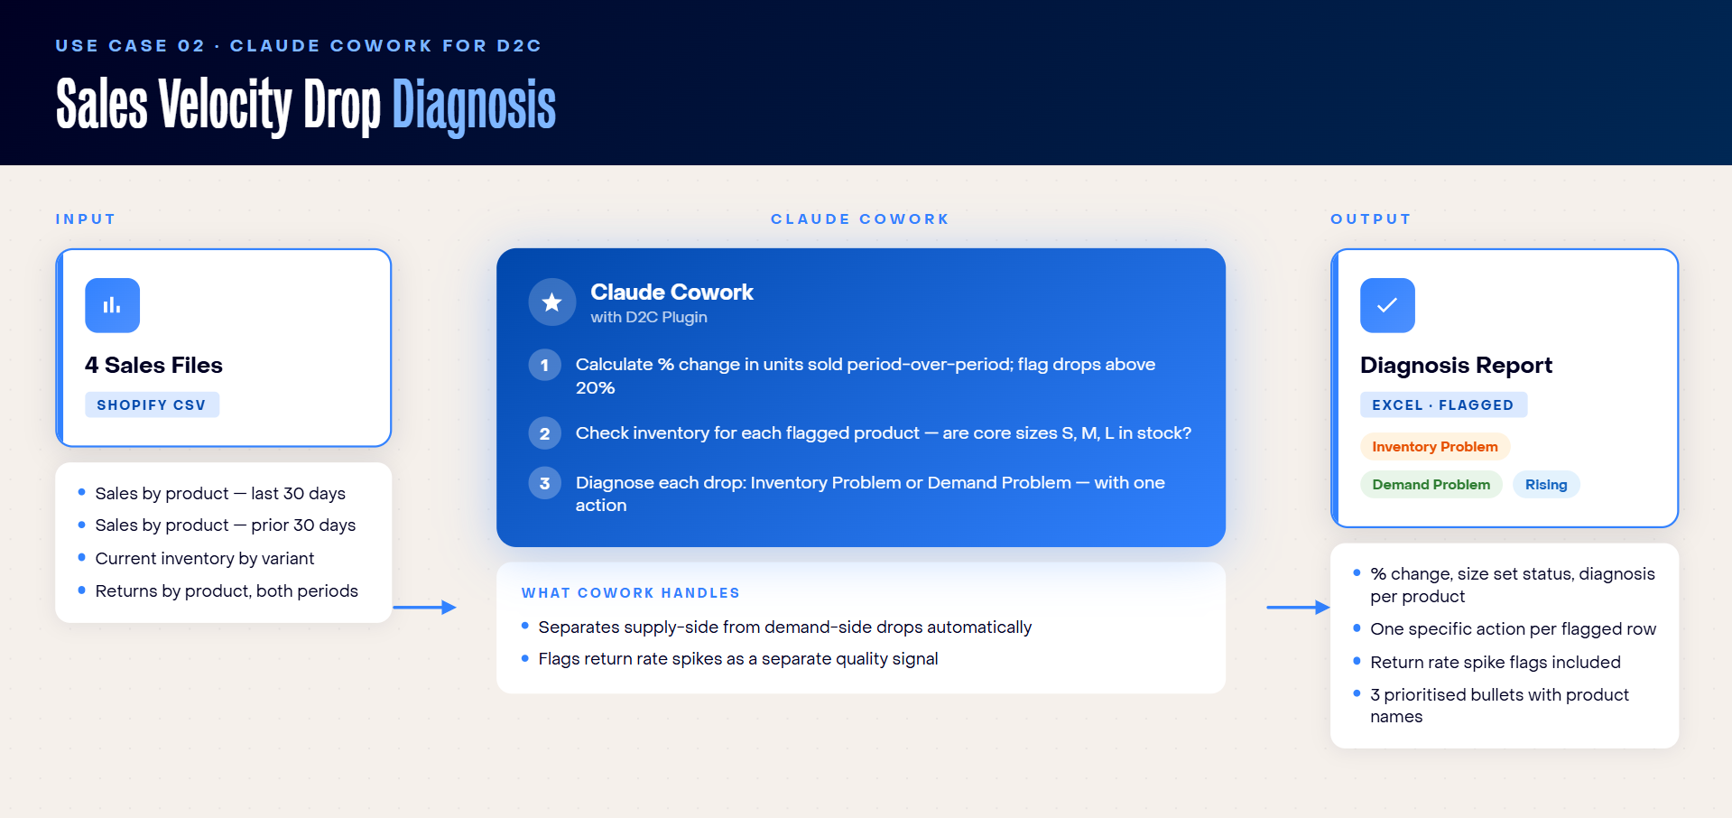
Task: Switch to the INPUT column header
Action: 86,218
